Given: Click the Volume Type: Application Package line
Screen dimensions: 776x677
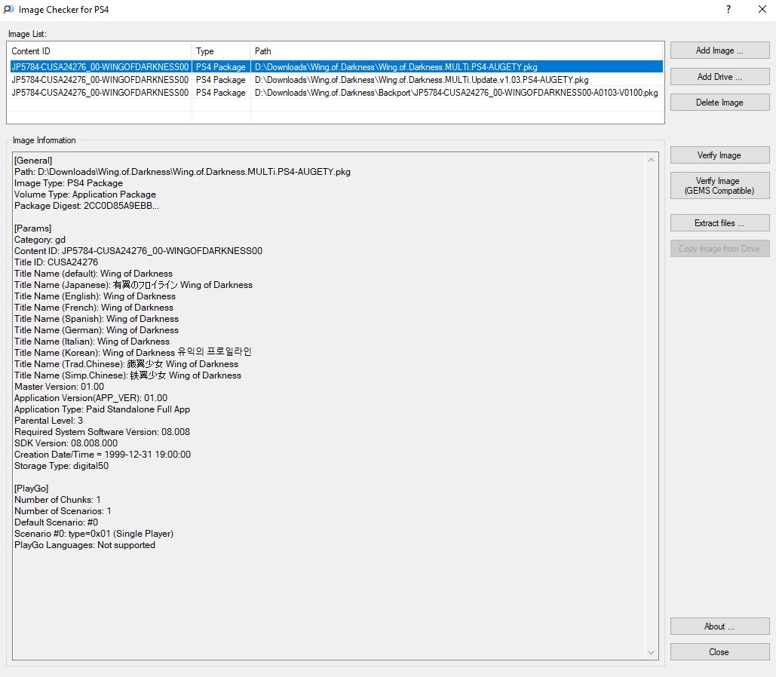Looking at the screenshot, I should pyautogui.click(x=85, y=195).
